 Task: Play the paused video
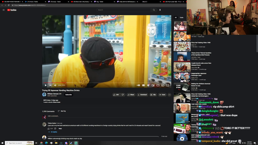coord(46,85)
